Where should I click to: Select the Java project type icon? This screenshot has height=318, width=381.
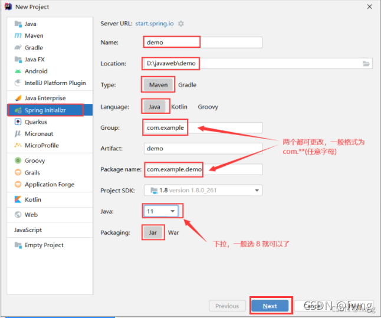click(x=18, y=24)
